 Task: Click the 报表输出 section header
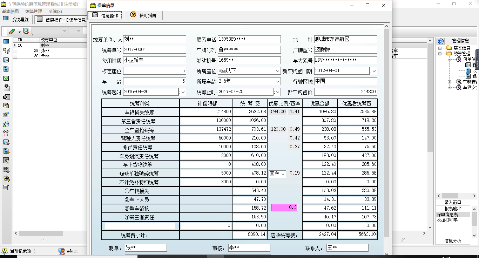coord(453,209)
